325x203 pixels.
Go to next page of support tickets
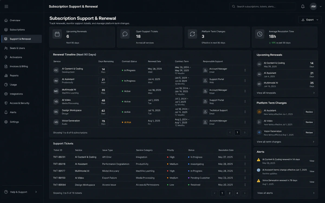[245, 193]
